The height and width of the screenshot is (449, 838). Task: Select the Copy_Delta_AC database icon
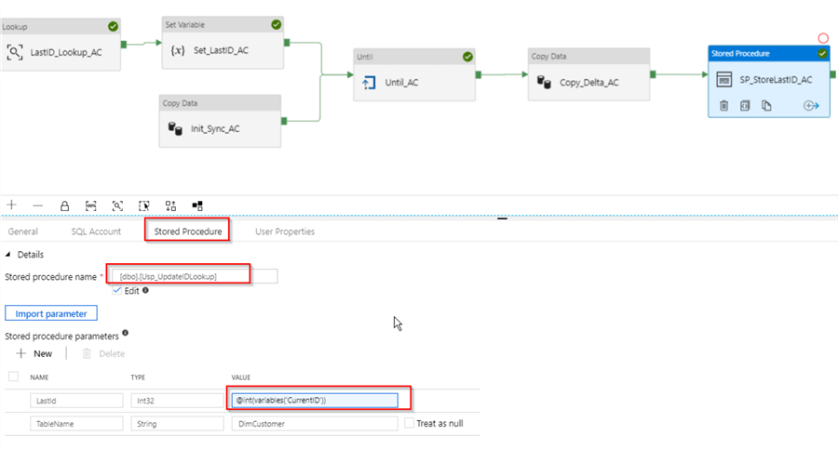tap(544, 82)
